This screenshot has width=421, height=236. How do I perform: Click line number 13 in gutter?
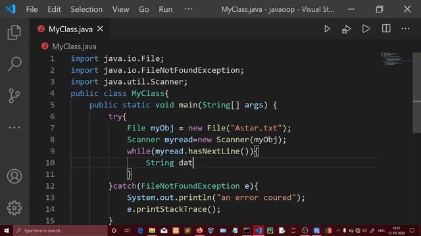point(50,197)
